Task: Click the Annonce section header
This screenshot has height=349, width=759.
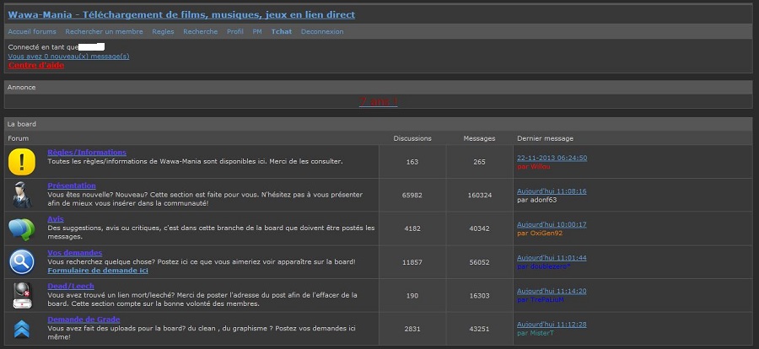Action: point(21,88)
